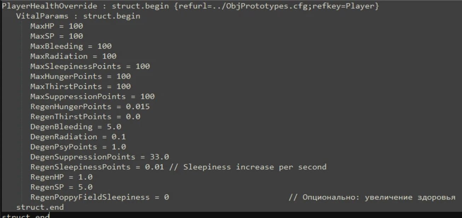Click the MaxHungerPoints parameter

66,76
